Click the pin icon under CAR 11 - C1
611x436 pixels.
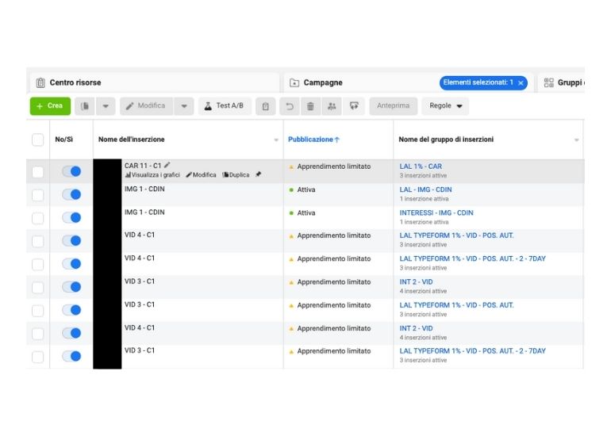coord(259,174)
